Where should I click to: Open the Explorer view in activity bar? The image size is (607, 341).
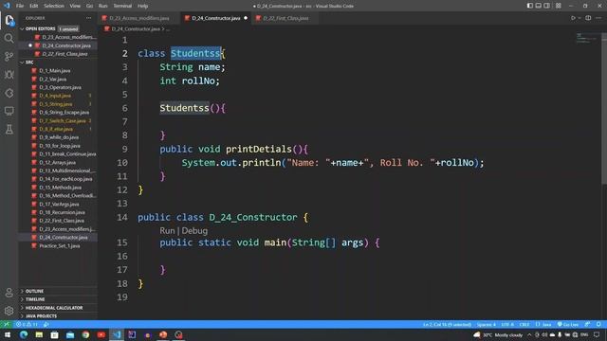[9, 20]
